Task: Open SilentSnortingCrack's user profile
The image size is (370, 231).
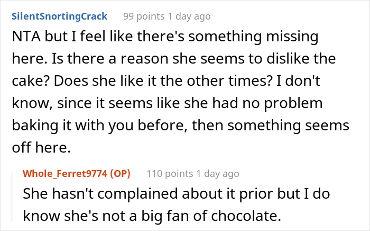Action: [59, 16]
